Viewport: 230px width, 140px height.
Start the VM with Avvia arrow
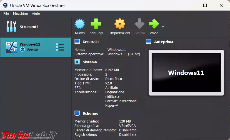(154, 24)
